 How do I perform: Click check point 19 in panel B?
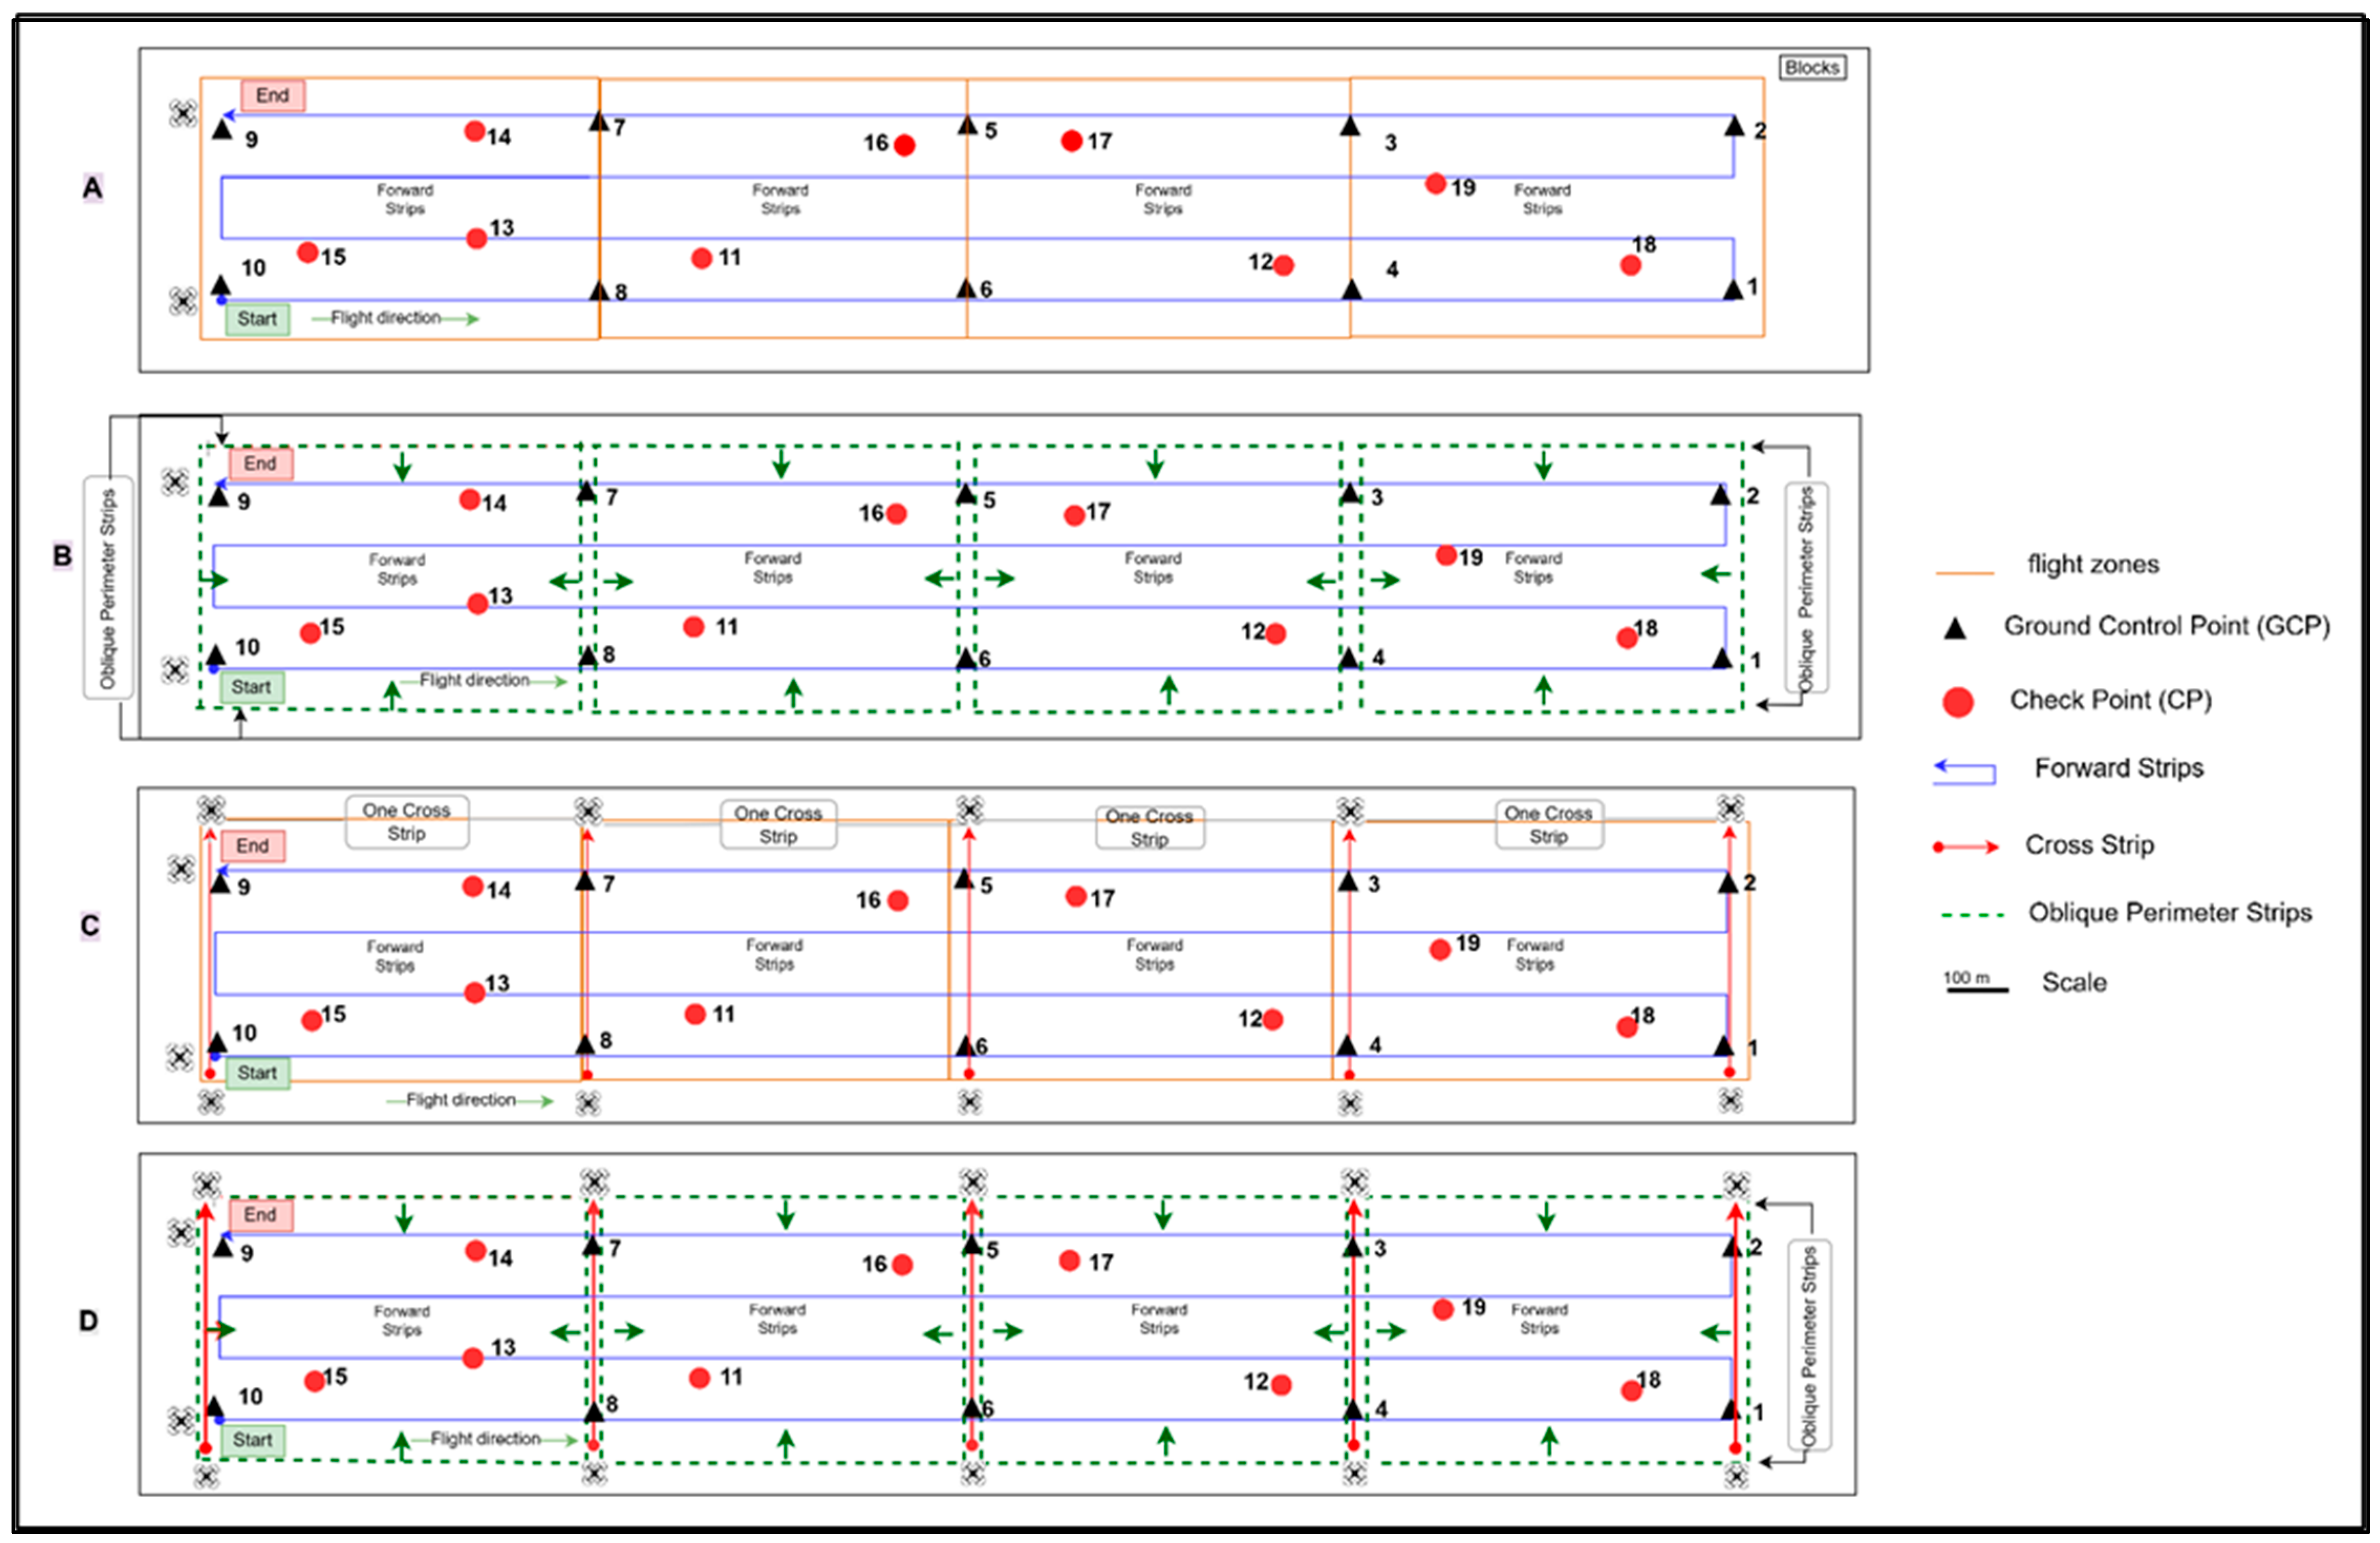[x=1445, y=555]
